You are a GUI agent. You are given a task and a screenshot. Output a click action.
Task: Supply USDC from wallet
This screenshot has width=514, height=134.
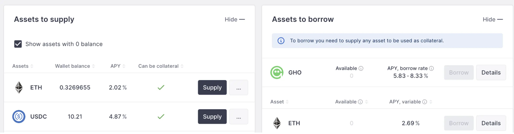click(212, 117)
